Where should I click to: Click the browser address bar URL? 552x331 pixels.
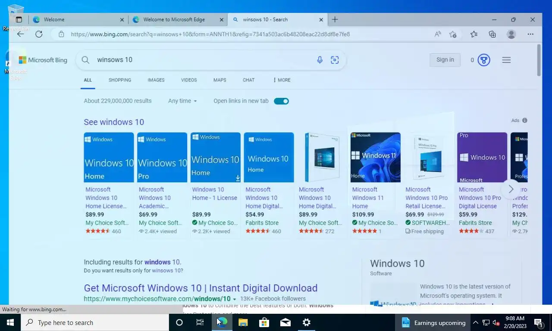tap(210, 34)
